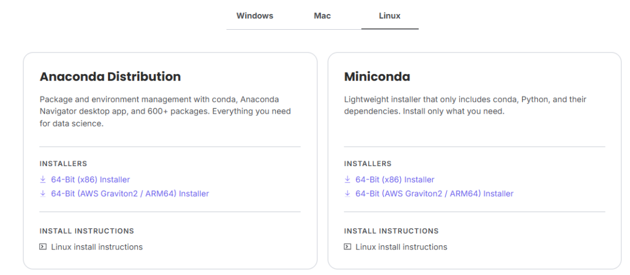Click the Miniconda heading

[x=377, y=76]
